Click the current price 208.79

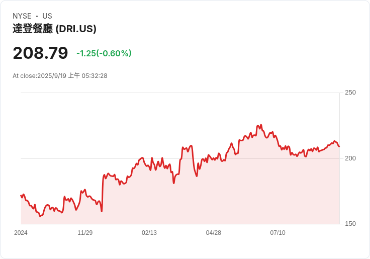(x=40, y=53)
